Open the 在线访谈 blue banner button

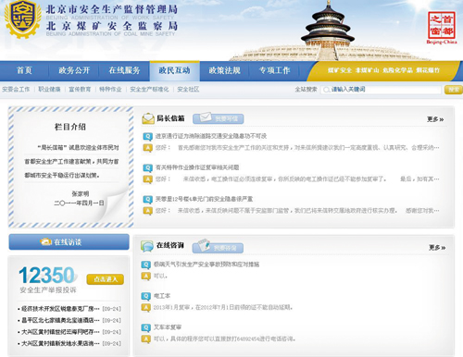point(69,241)
